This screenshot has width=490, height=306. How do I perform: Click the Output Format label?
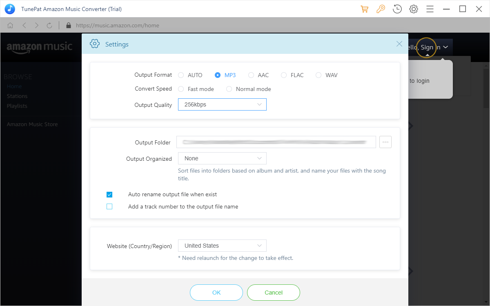(x=153, y=75)
